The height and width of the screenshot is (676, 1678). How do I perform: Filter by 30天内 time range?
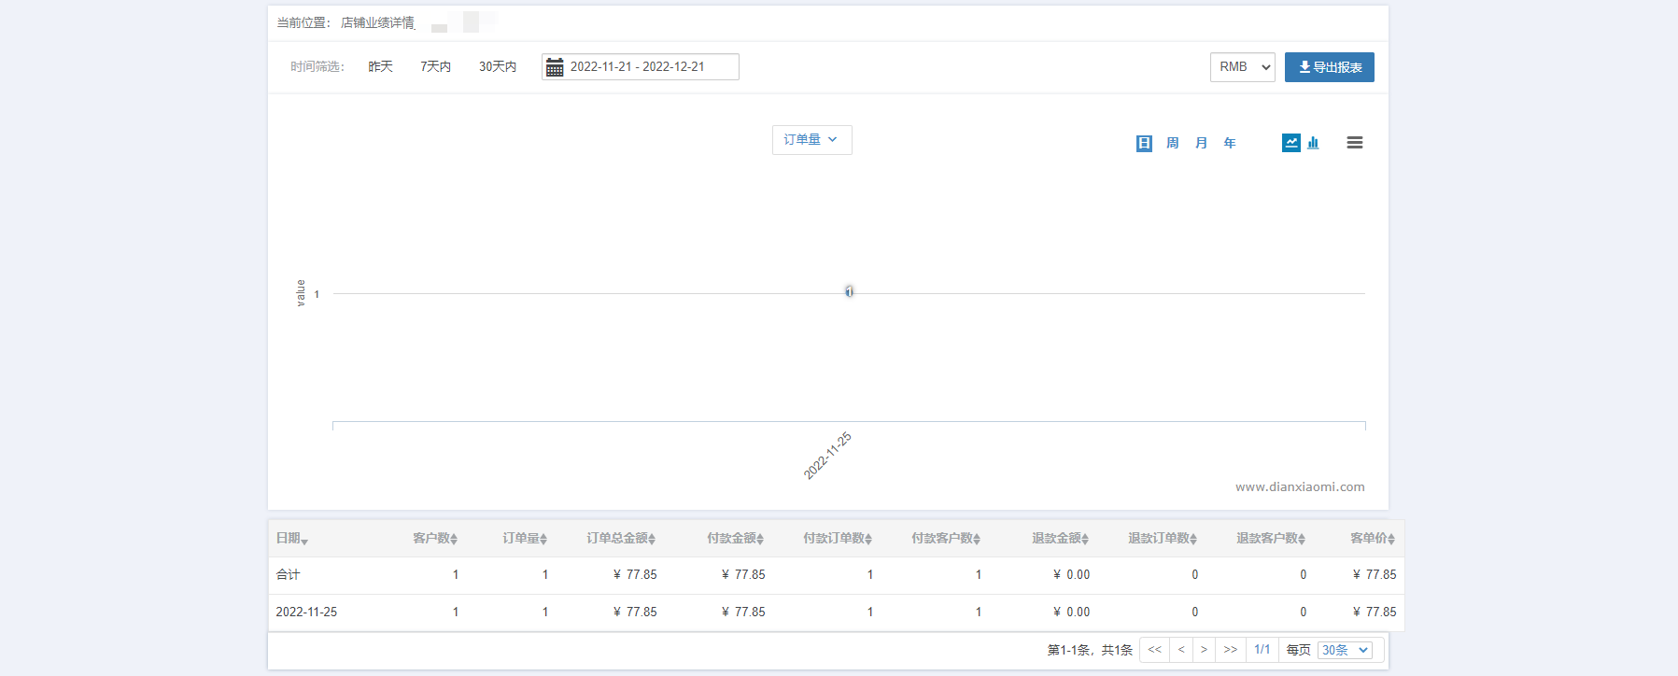498,67
